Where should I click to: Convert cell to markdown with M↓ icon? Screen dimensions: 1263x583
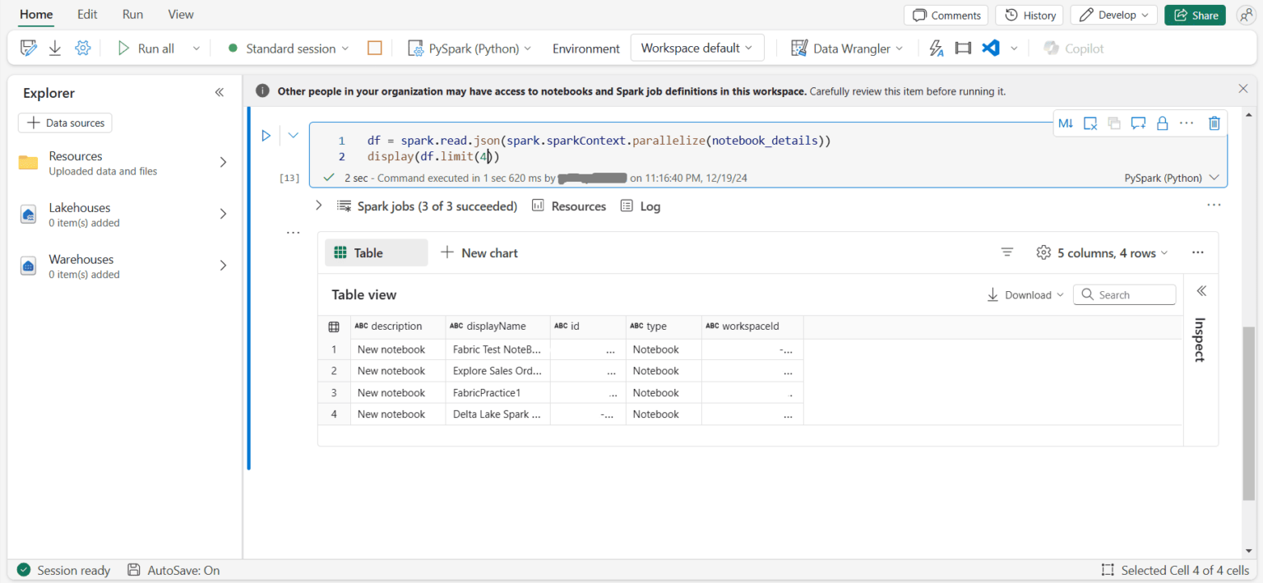click(x=1066, y=123)
